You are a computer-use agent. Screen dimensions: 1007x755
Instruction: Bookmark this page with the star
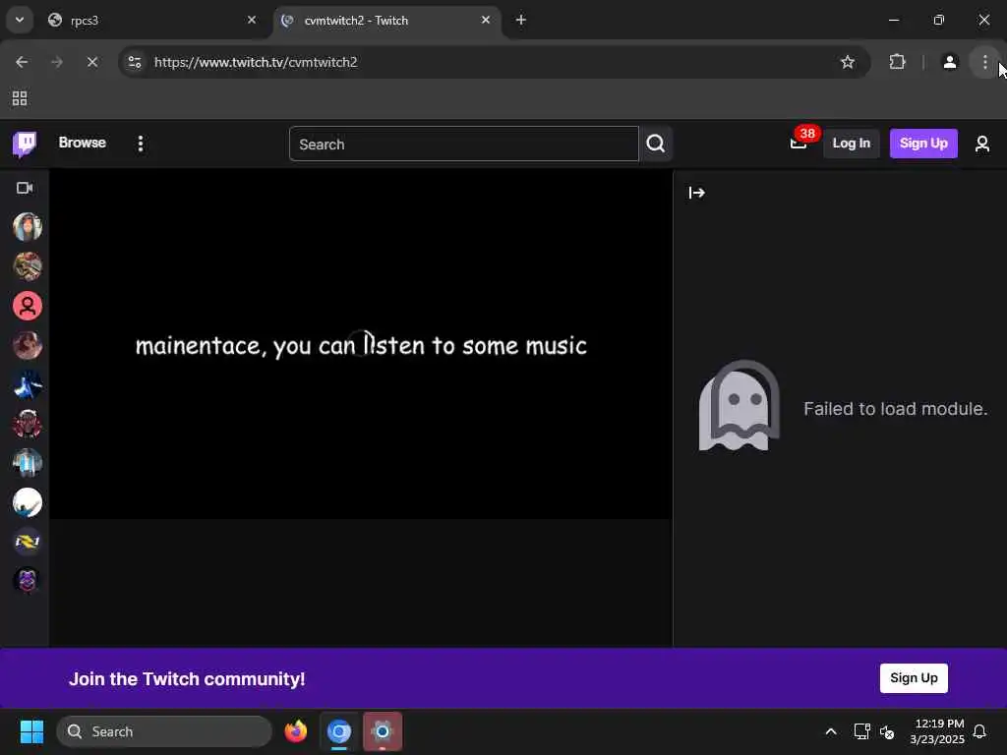(x=848, y=62)
